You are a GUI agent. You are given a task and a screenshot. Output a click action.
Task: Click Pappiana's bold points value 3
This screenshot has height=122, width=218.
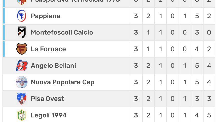(x=136, y=16)
